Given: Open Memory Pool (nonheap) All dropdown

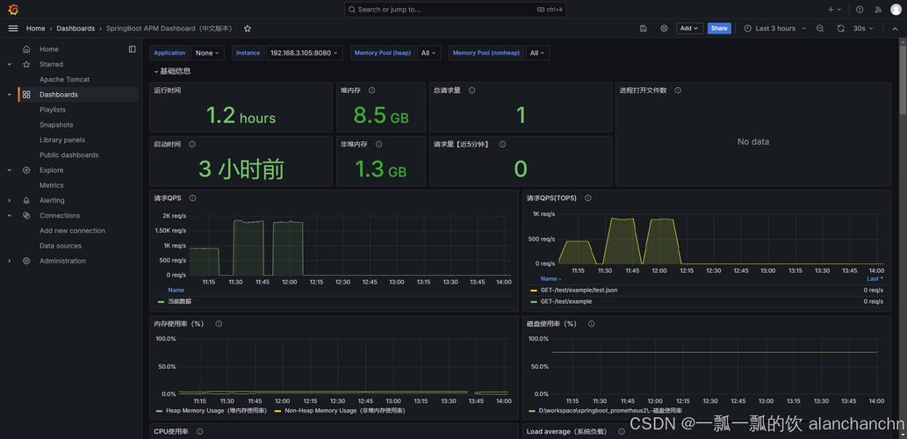Looking at the screenshot, I should (537, 53).
